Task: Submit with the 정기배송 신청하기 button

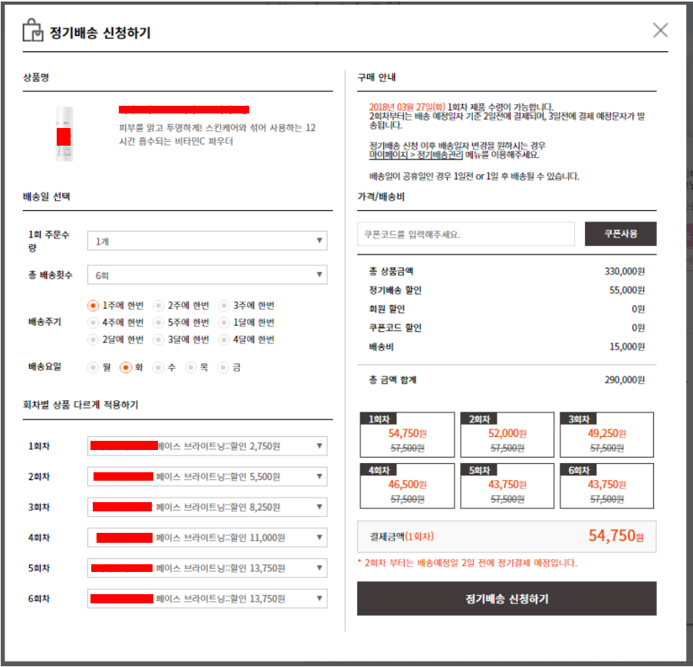Action: 507,599
